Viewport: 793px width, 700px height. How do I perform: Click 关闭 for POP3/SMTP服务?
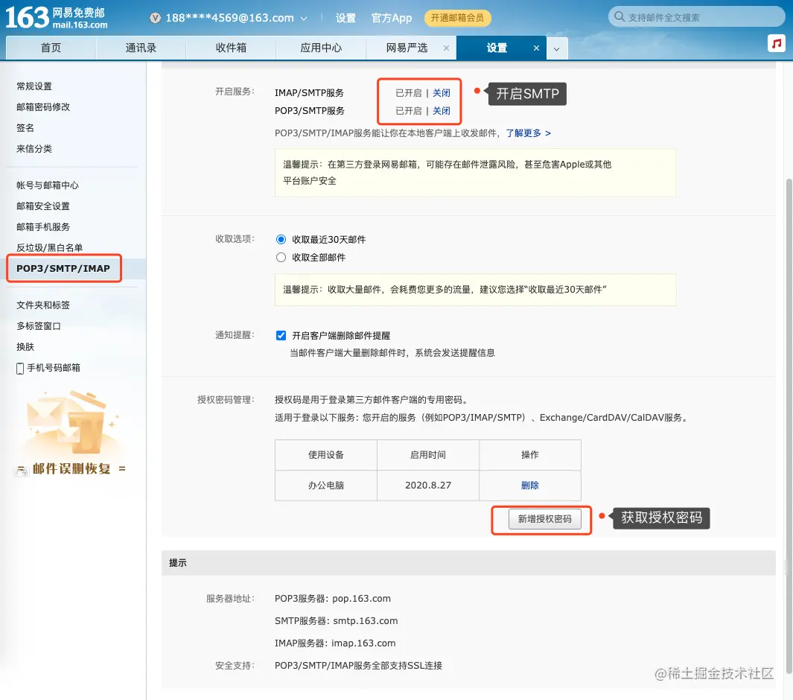tap(442, 111)
